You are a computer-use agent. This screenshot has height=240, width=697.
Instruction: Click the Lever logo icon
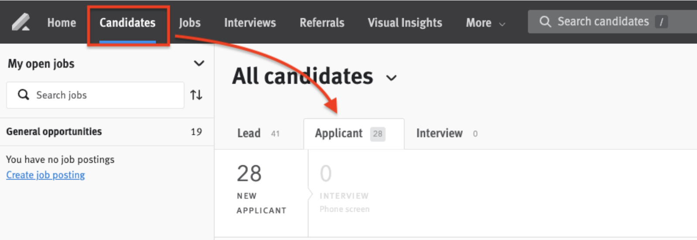click(20, 22)
